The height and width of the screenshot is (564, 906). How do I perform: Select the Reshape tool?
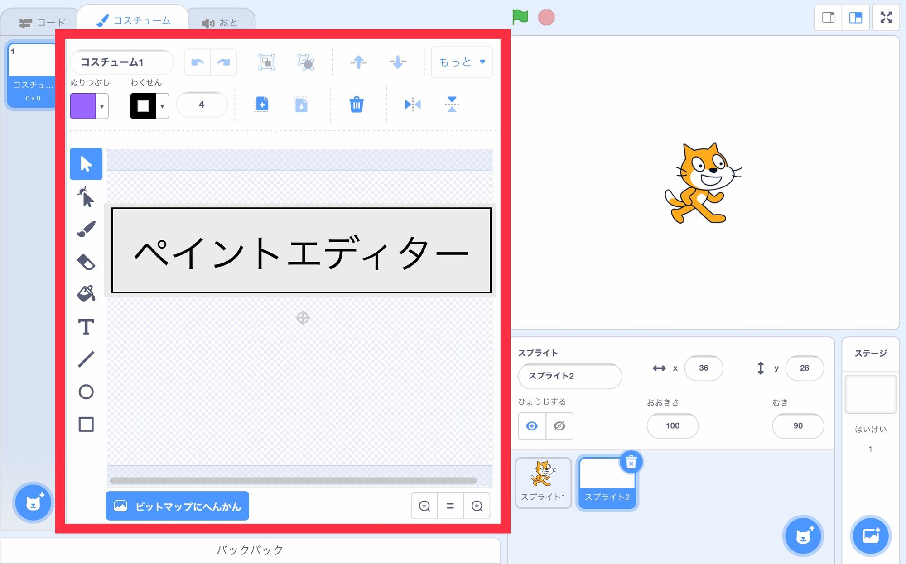pyautogui.click(x=86, y=197)
